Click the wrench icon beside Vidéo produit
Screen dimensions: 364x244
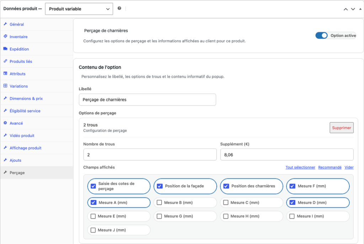[x=5, y=135]
